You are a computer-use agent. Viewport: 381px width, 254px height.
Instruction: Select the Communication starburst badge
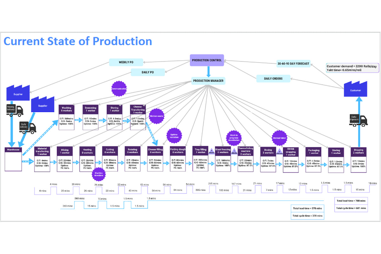[x=119, y=89]
